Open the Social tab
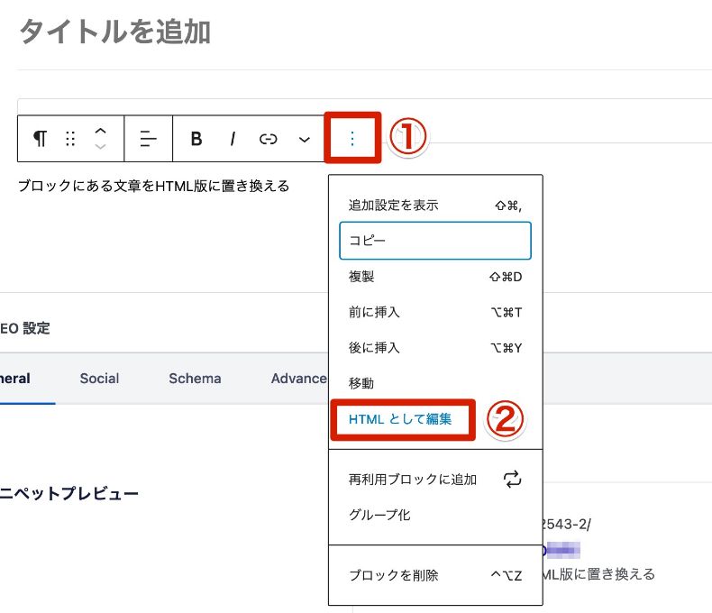Screen dimensions: 712x613 tap(99, 379)
